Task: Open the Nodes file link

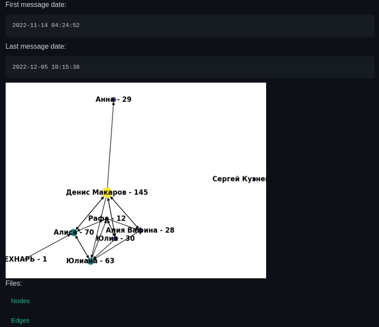Action: [x=20, y=301]
